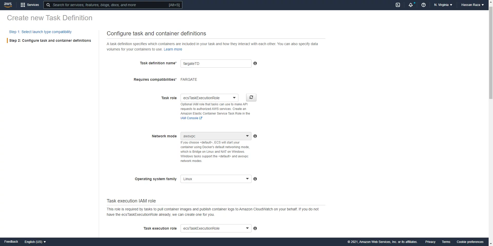493x246 pixels.
Task: Open the Hassan Raza account menu
Action: click(x=472, y=5)
